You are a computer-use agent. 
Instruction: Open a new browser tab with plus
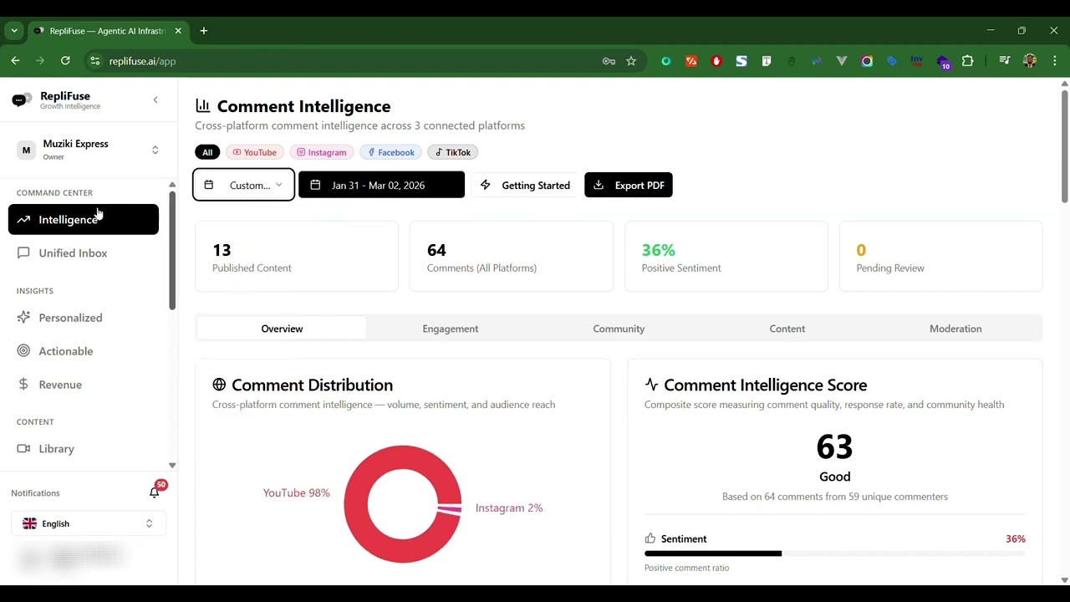203,31
